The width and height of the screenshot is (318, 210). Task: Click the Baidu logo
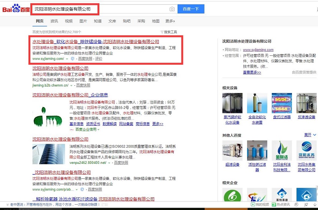pyautogui.click(x=16, y=8)
